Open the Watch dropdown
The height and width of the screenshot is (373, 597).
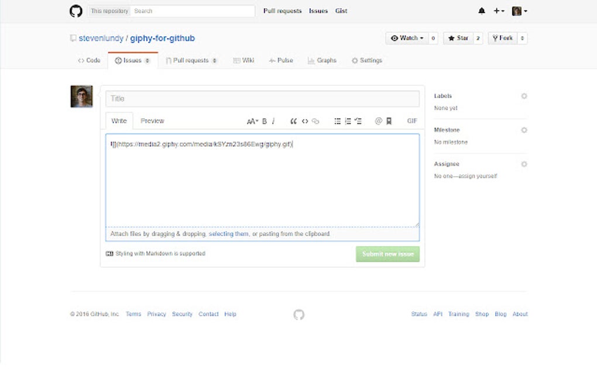(x=407, y=38)
